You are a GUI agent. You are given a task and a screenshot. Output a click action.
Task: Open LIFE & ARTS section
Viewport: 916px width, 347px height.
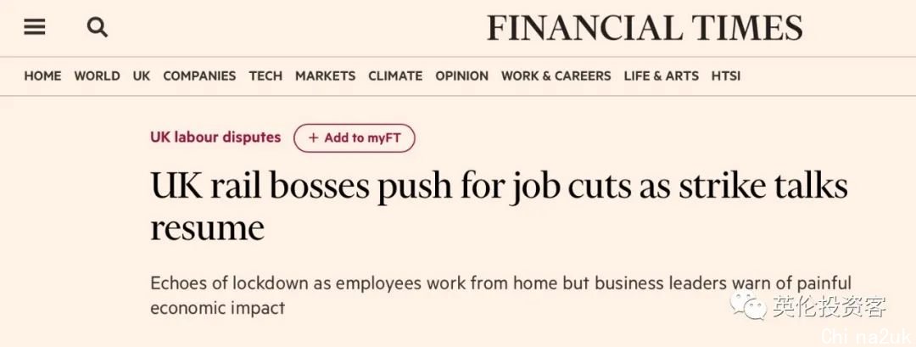(x=662, y=76)
